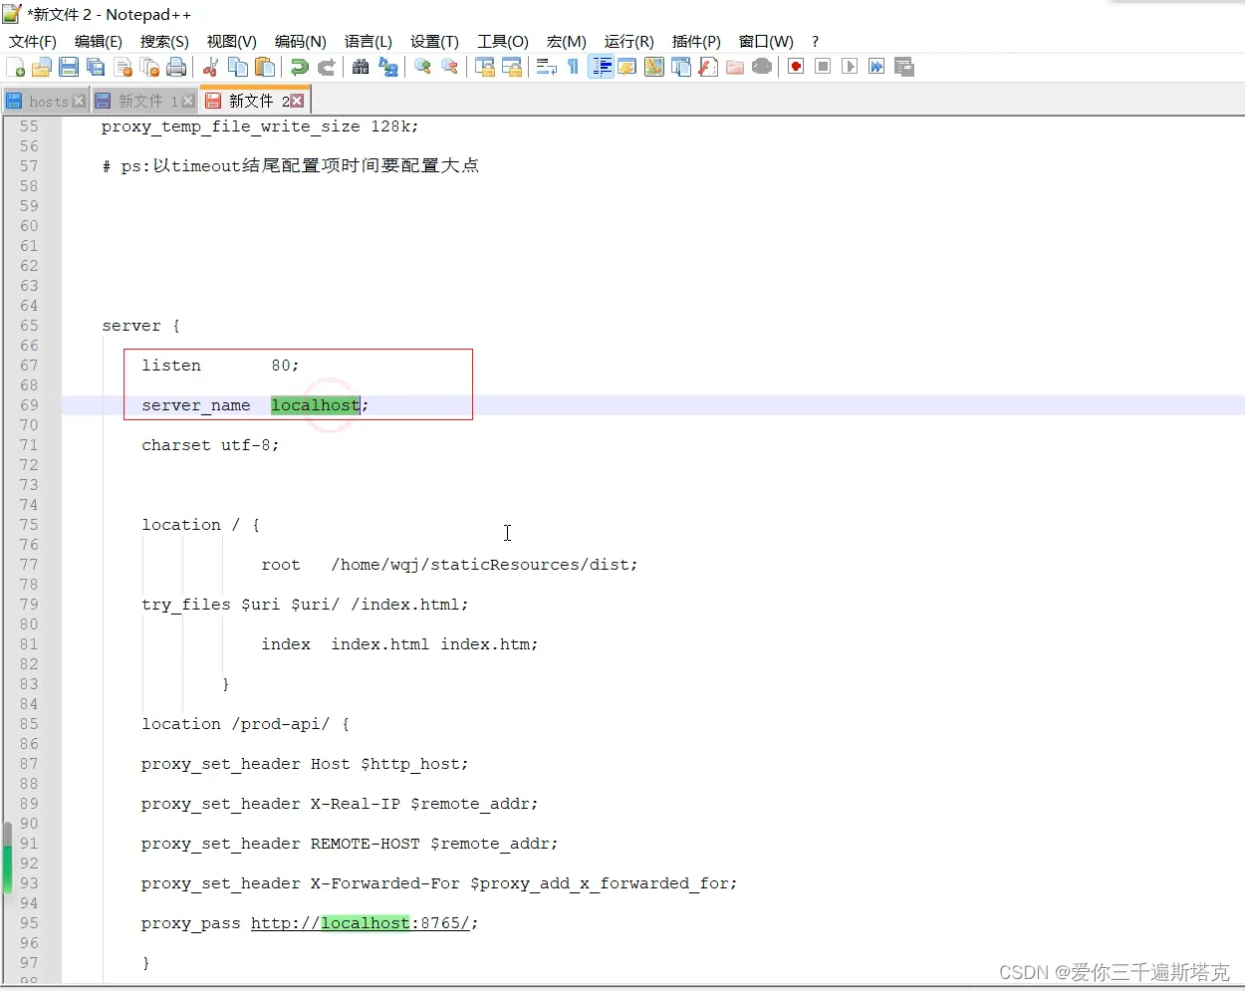Image resolution: width=1245 pixels, height=991 pixels.
Task: Place cursor on 'charset utf-8;' line
Action: tap(210, 445)
